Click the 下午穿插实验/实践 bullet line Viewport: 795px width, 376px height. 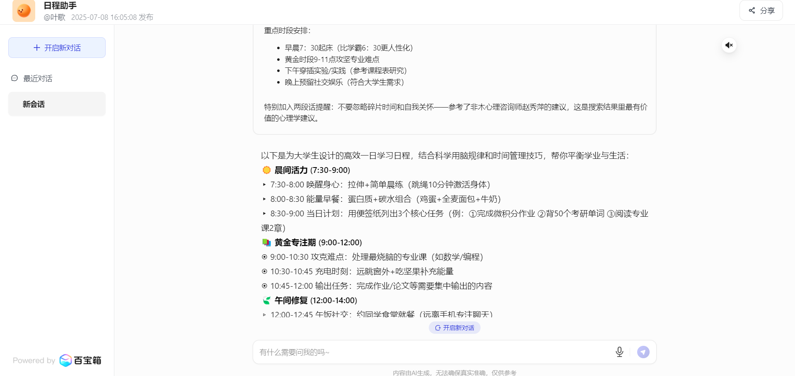pyautogui.click(x=346, y=71)
